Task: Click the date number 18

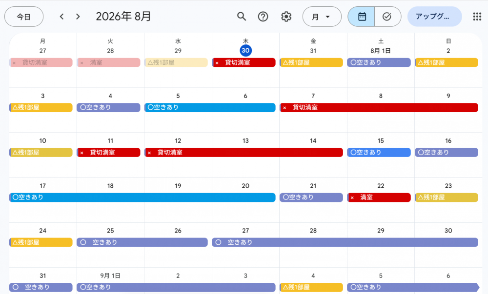Action: [x=110, y=186]
